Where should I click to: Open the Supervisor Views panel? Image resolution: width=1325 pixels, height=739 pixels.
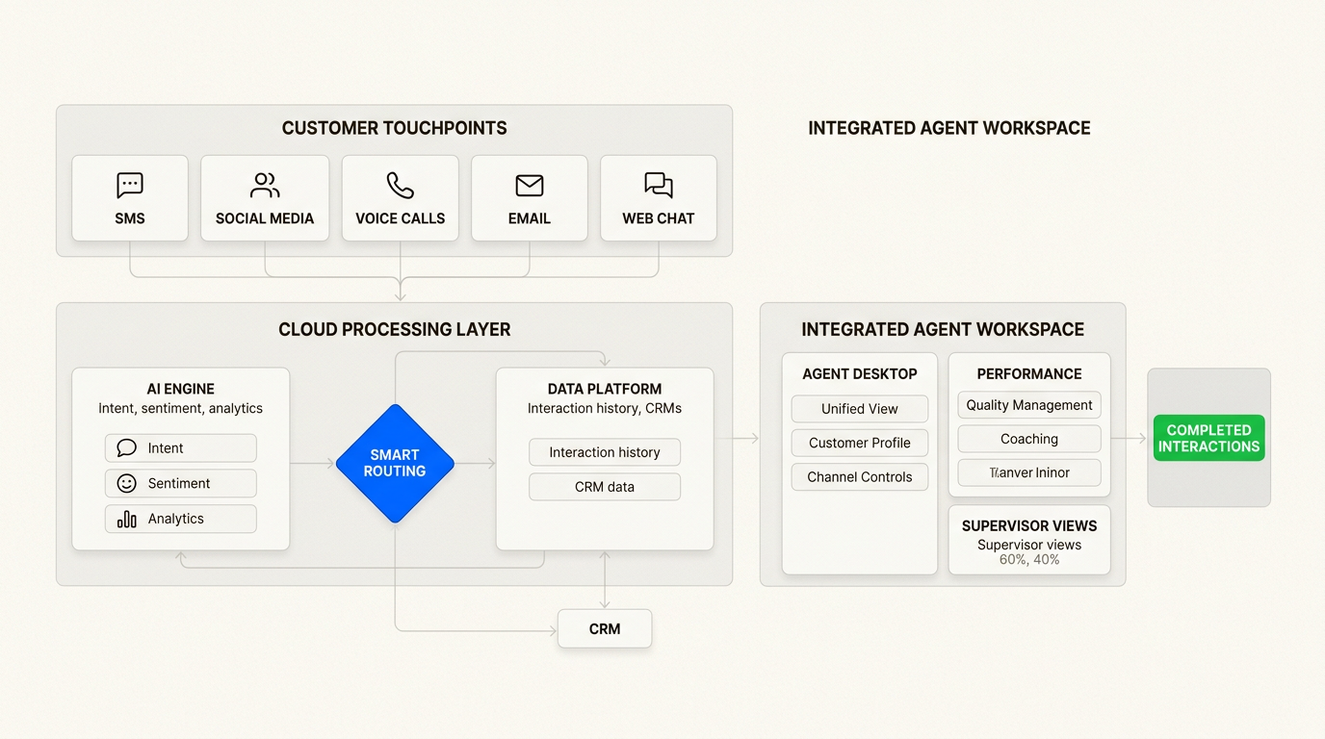point(1028,525)
